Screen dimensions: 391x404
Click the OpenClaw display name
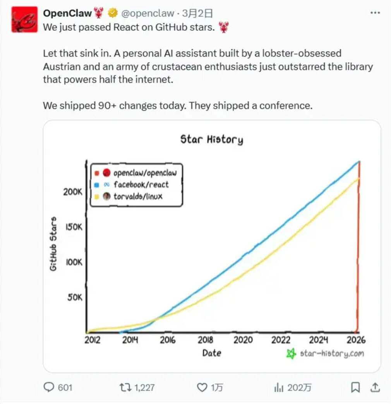67,13
